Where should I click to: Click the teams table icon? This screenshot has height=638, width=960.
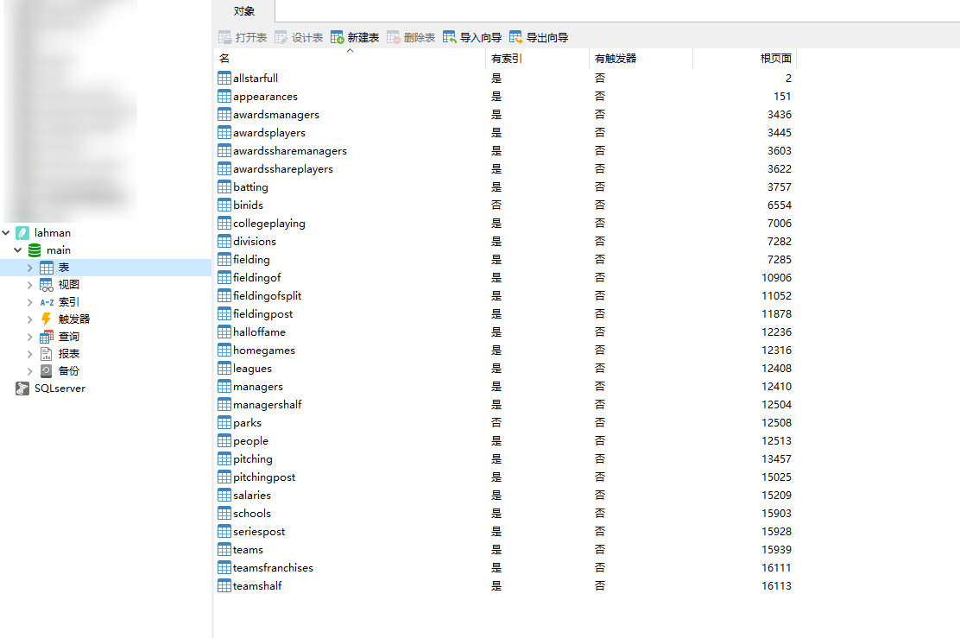(224, 549)
